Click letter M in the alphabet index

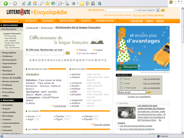(x=65, y=60)
